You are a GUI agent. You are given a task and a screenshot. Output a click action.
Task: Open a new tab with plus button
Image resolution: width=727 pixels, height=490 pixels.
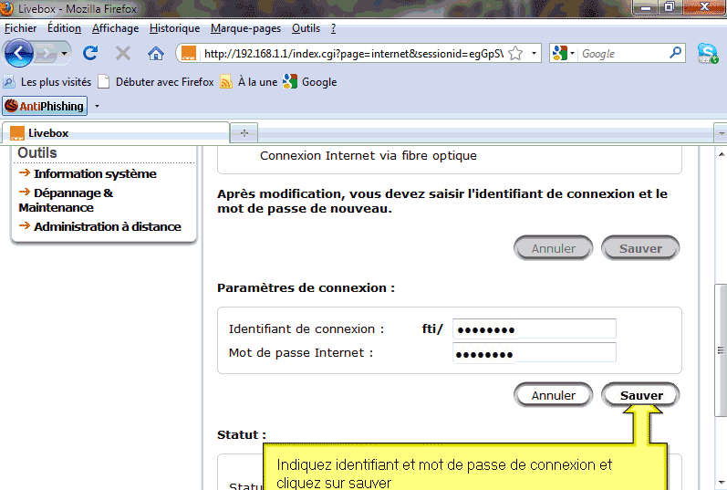click(x=244, y=133)
